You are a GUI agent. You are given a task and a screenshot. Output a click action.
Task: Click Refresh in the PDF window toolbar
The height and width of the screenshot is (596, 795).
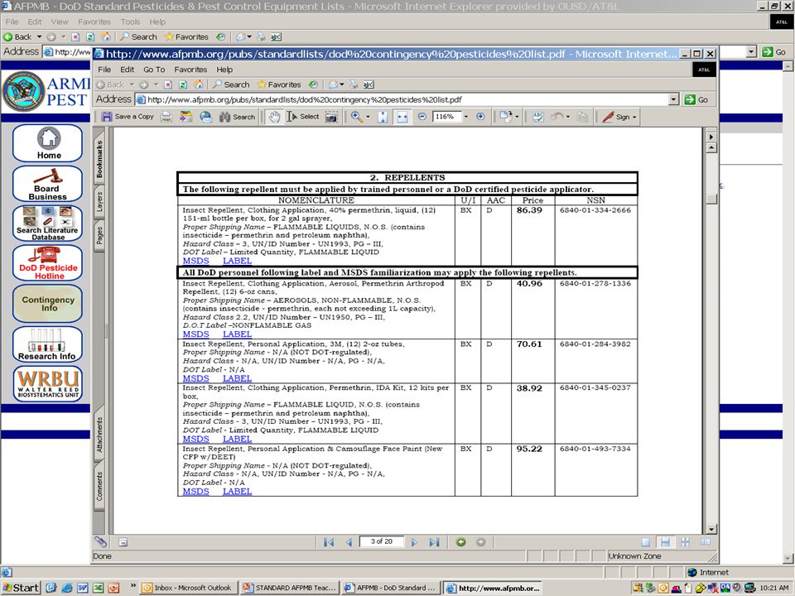click(x=183, y=84)
